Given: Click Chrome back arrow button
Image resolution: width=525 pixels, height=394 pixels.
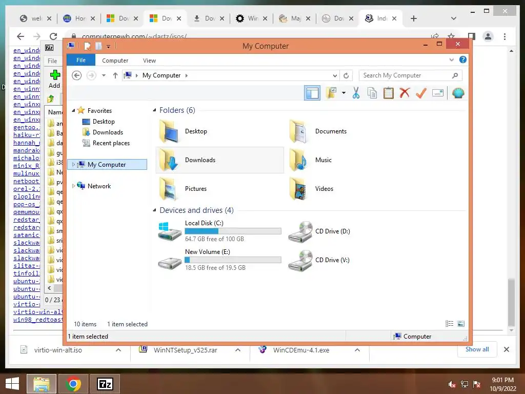Looking at the screenshot, I should click(x=21, y=36).
